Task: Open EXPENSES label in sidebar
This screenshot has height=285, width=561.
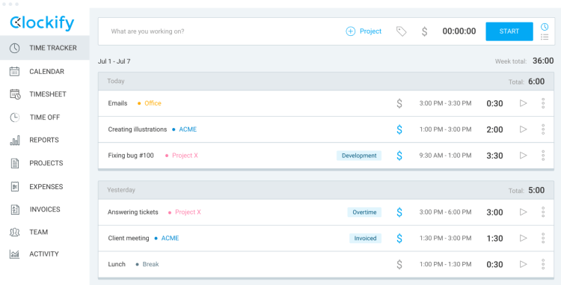Action: (x=46, y=187)
